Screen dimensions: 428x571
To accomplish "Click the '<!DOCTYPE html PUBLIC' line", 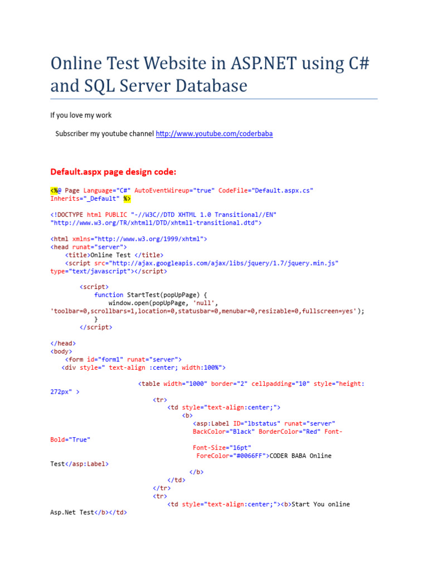I will tap(163, 215).
